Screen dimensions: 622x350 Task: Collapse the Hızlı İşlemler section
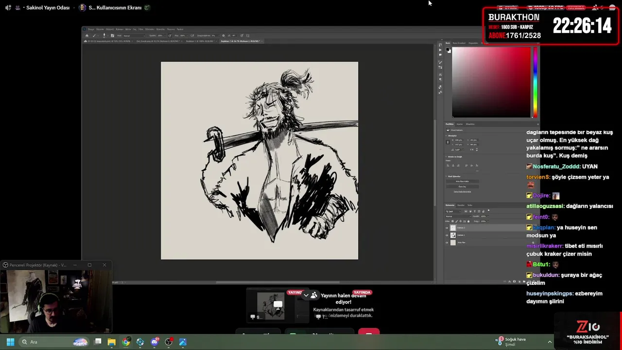[x=446, y=176]
